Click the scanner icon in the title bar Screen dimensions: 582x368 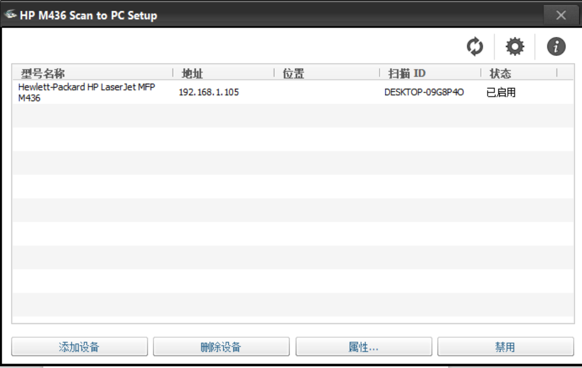tap(11, 15)
